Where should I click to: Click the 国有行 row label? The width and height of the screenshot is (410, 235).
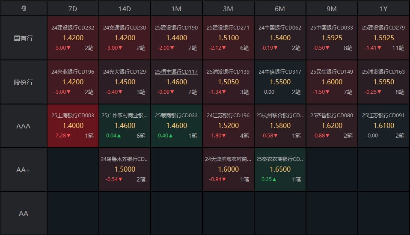[x=24, y=38]
